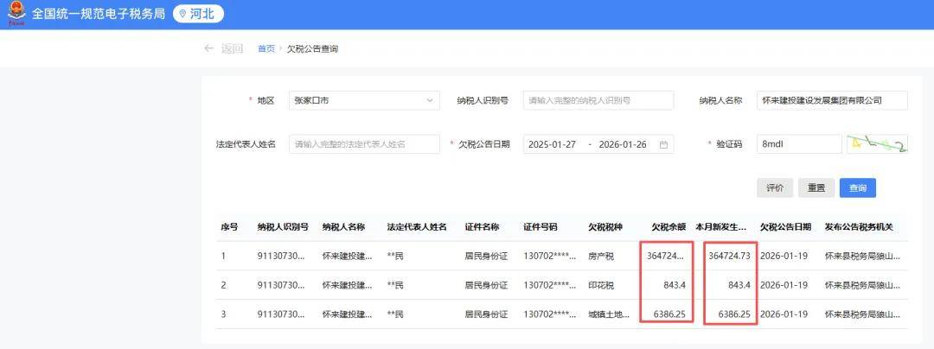Refresh the captcha verification image
The height and width of the screenshot is (349, 934).
pos(877,144)
